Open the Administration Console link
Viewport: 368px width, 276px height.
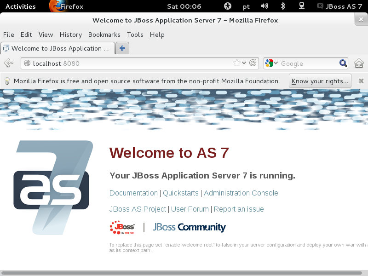(241, 193)
